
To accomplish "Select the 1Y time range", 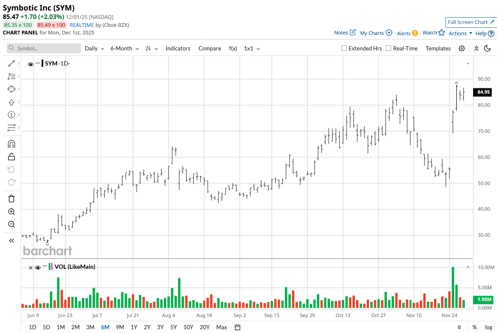I will click(134, 327).
